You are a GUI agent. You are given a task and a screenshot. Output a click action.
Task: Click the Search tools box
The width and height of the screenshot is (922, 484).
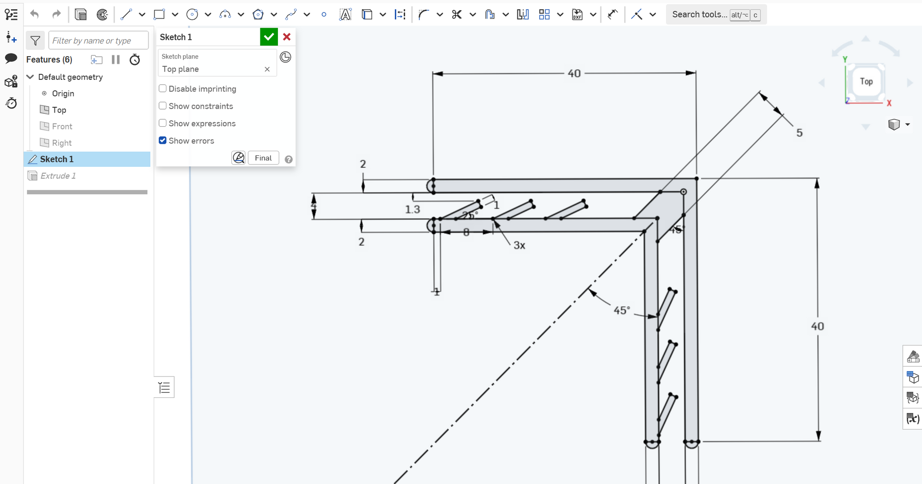tap(716, 15)
